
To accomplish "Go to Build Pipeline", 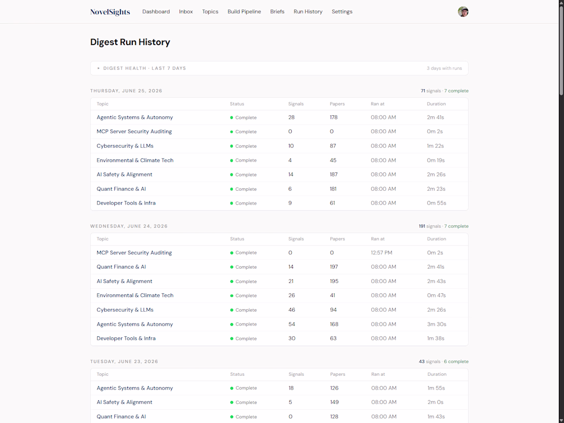I will point(244,11).
